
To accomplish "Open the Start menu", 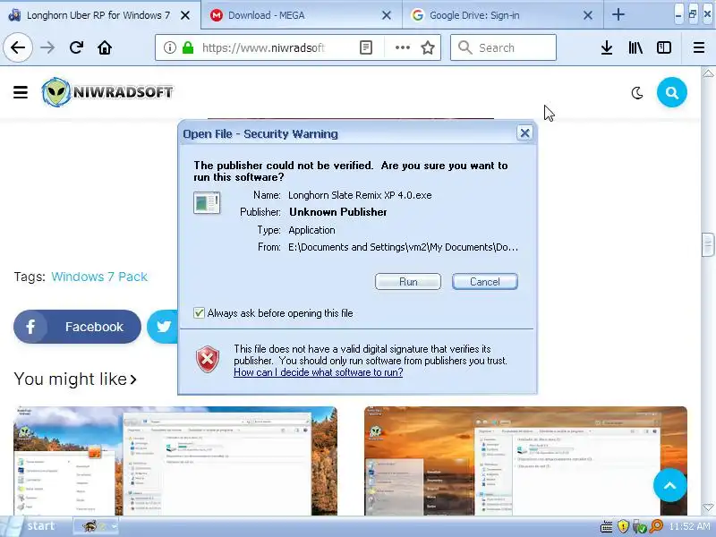I will click(x=34, y=526).
